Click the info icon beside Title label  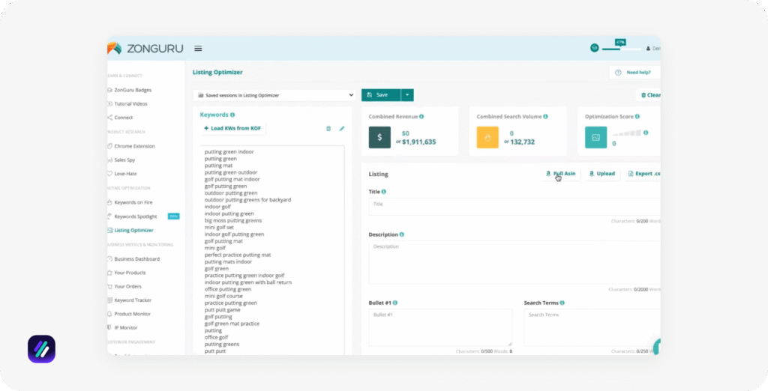(x=384, y=192)
